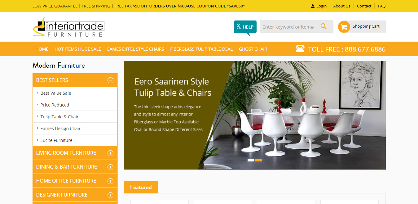Open Hot Items Huge Sale menu
The height and width of the screenshot is (204, 418).
point(78,49)
